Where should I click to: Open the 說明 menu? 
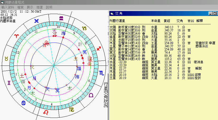(49, 7)
